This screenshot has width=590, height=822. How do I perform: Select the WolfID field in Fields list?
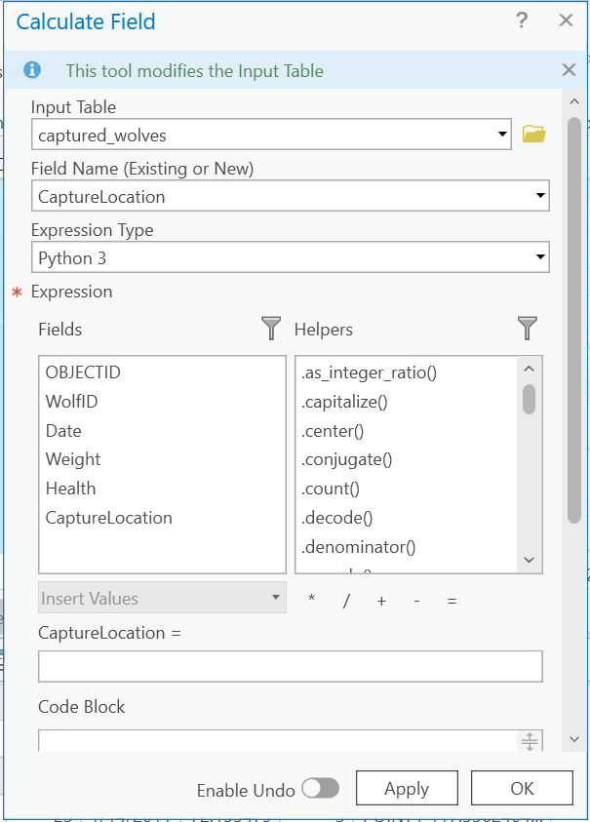71,401
